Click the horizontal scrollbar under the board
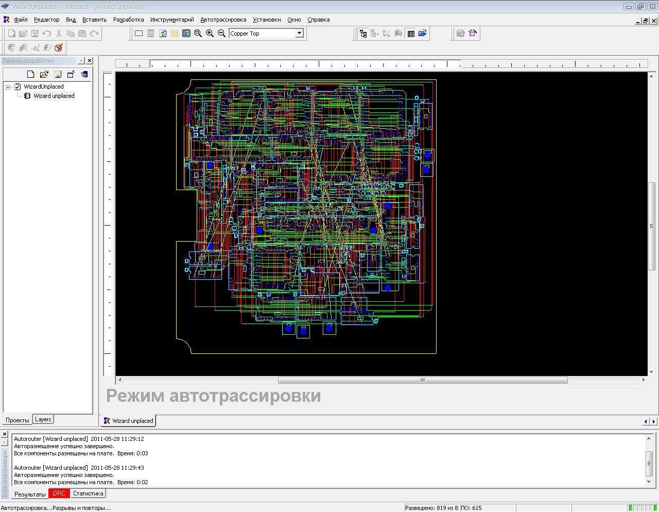This screenshot has width=659, height=512. tap(422, 380)
